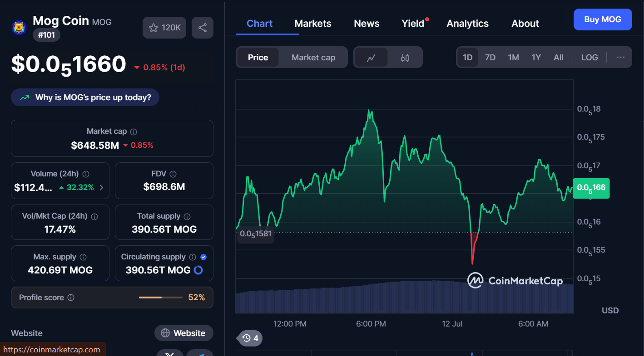Open the three-dots chart options menu

(x=621, y=57)
